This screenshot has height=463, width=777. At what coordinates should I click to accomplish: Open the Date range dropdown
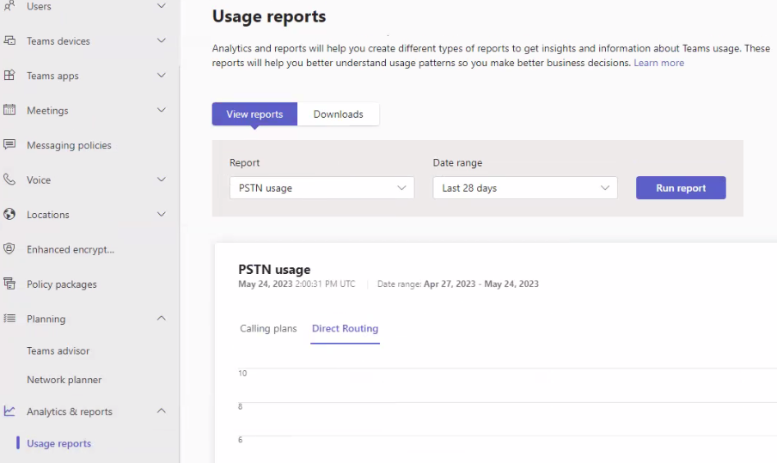524,188
